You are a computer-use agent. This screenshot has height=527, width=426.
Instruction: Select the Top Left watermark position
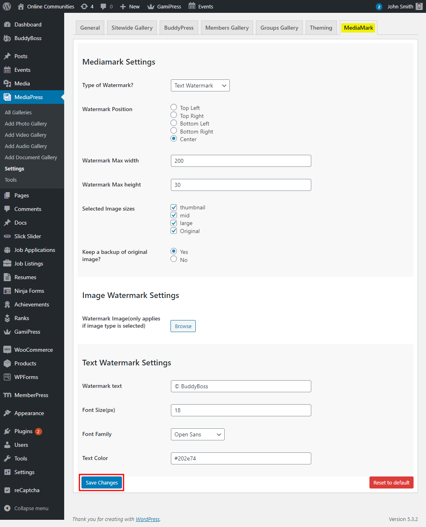[x=174, y=107]
